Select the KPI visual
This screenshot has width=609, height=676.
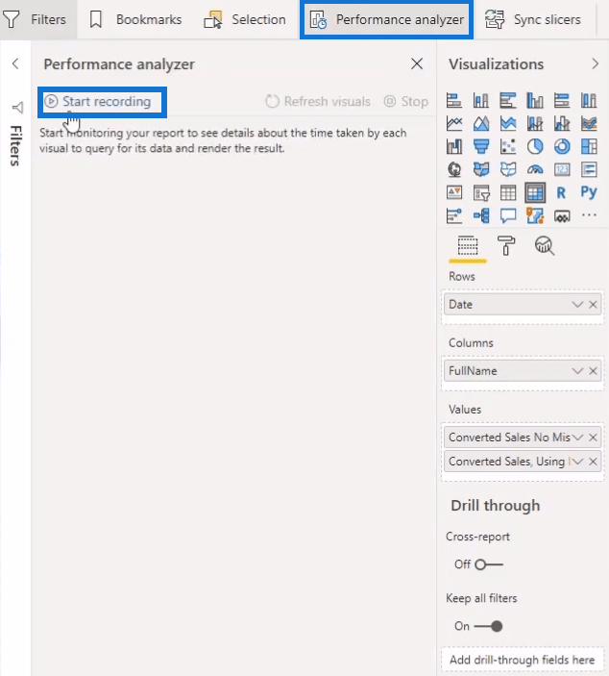[x=454, y=192]
